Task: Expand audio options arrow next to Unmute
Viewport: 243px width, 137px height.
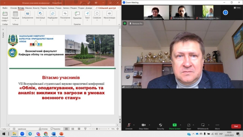Action: (134, 125)
